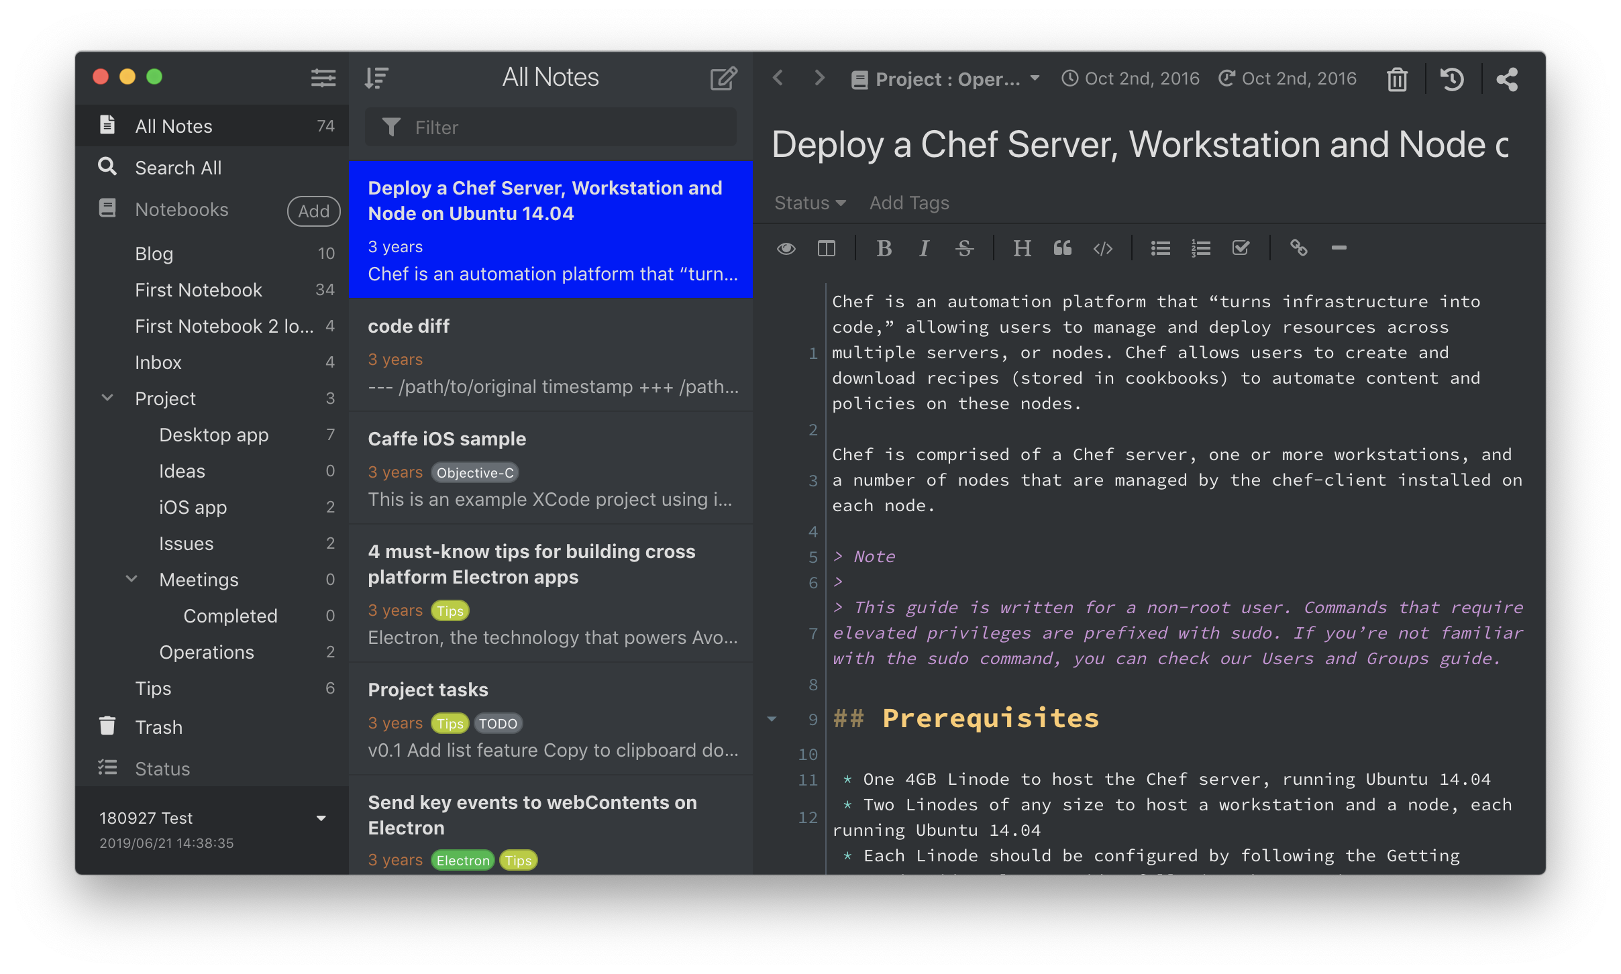Open the note sort order icon
Screen dimensions: 1621x974
coord(376,78)
